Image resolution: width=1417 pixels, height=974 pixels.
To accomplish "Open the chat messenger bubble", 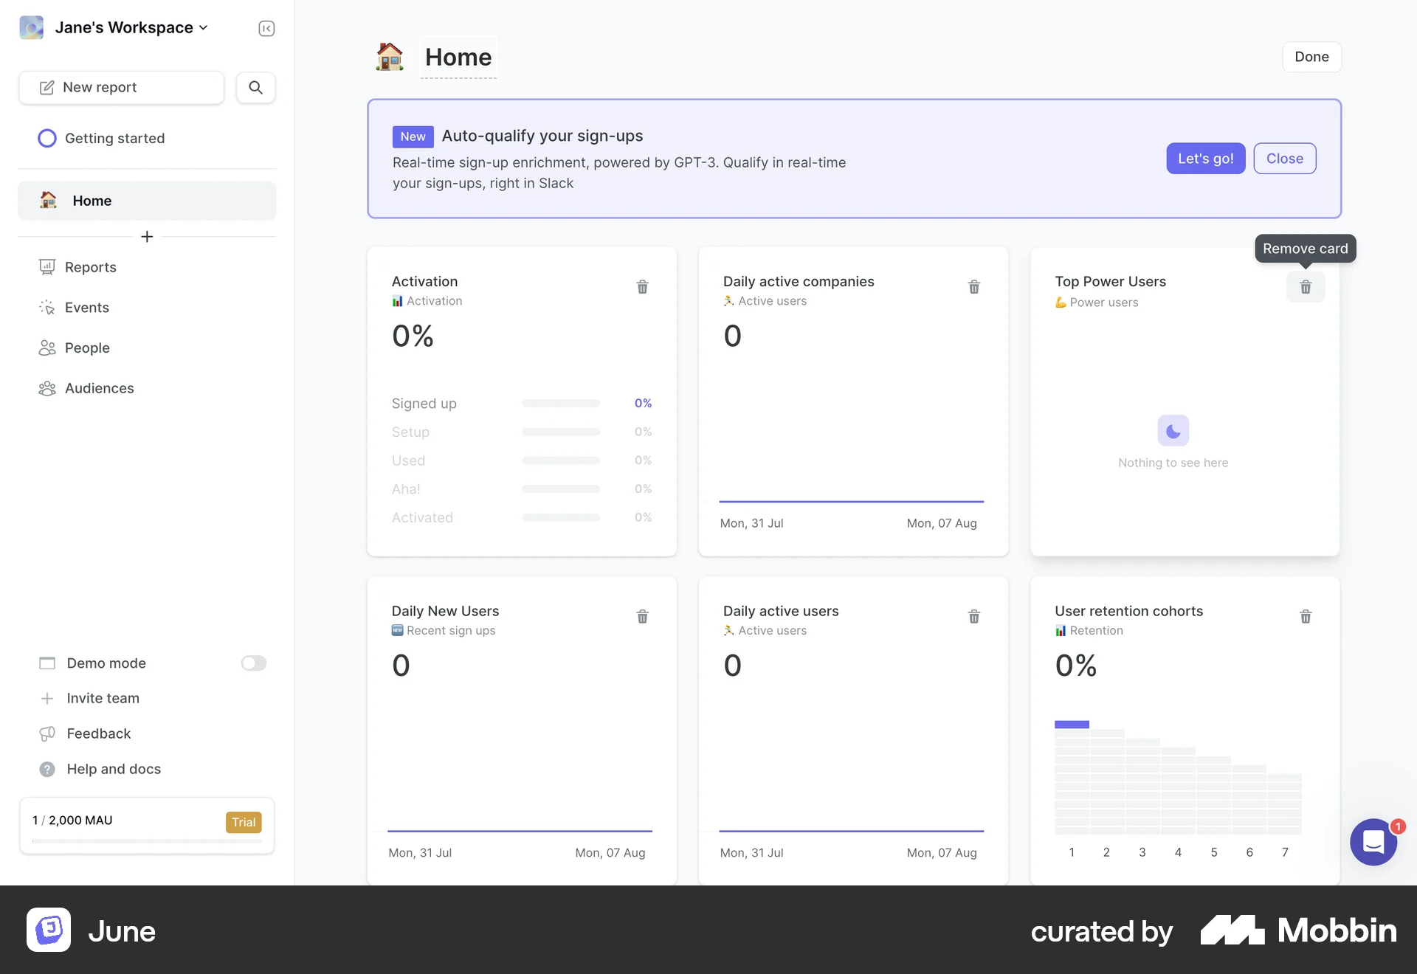I will [1373, 841].
